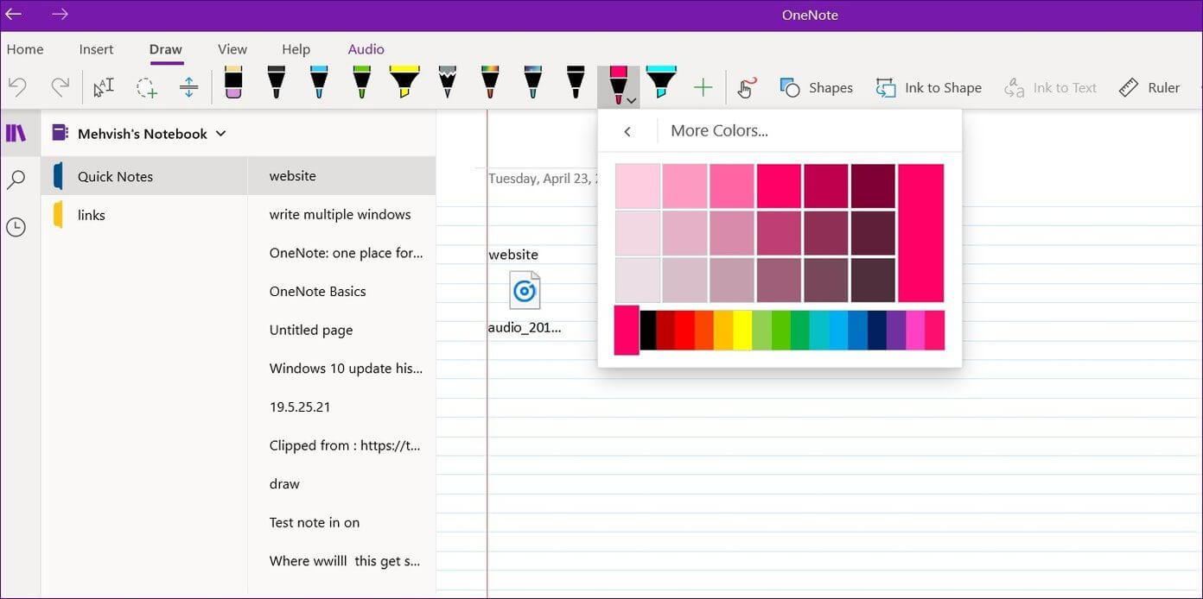Open the Quick Notes section
Screen dimensions: 1203x599
(x=144, y=176)
